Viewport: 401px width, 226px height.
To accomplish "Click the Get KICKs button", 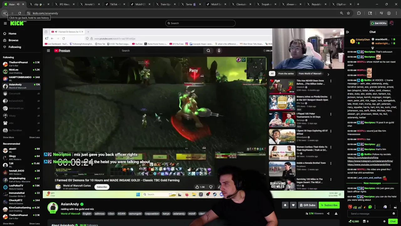I will 378,23.
